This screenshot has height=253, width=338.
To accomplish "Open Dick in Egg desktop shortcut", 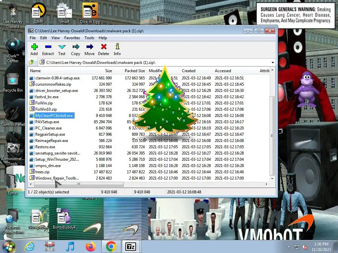I will click(x=90, y=13).
